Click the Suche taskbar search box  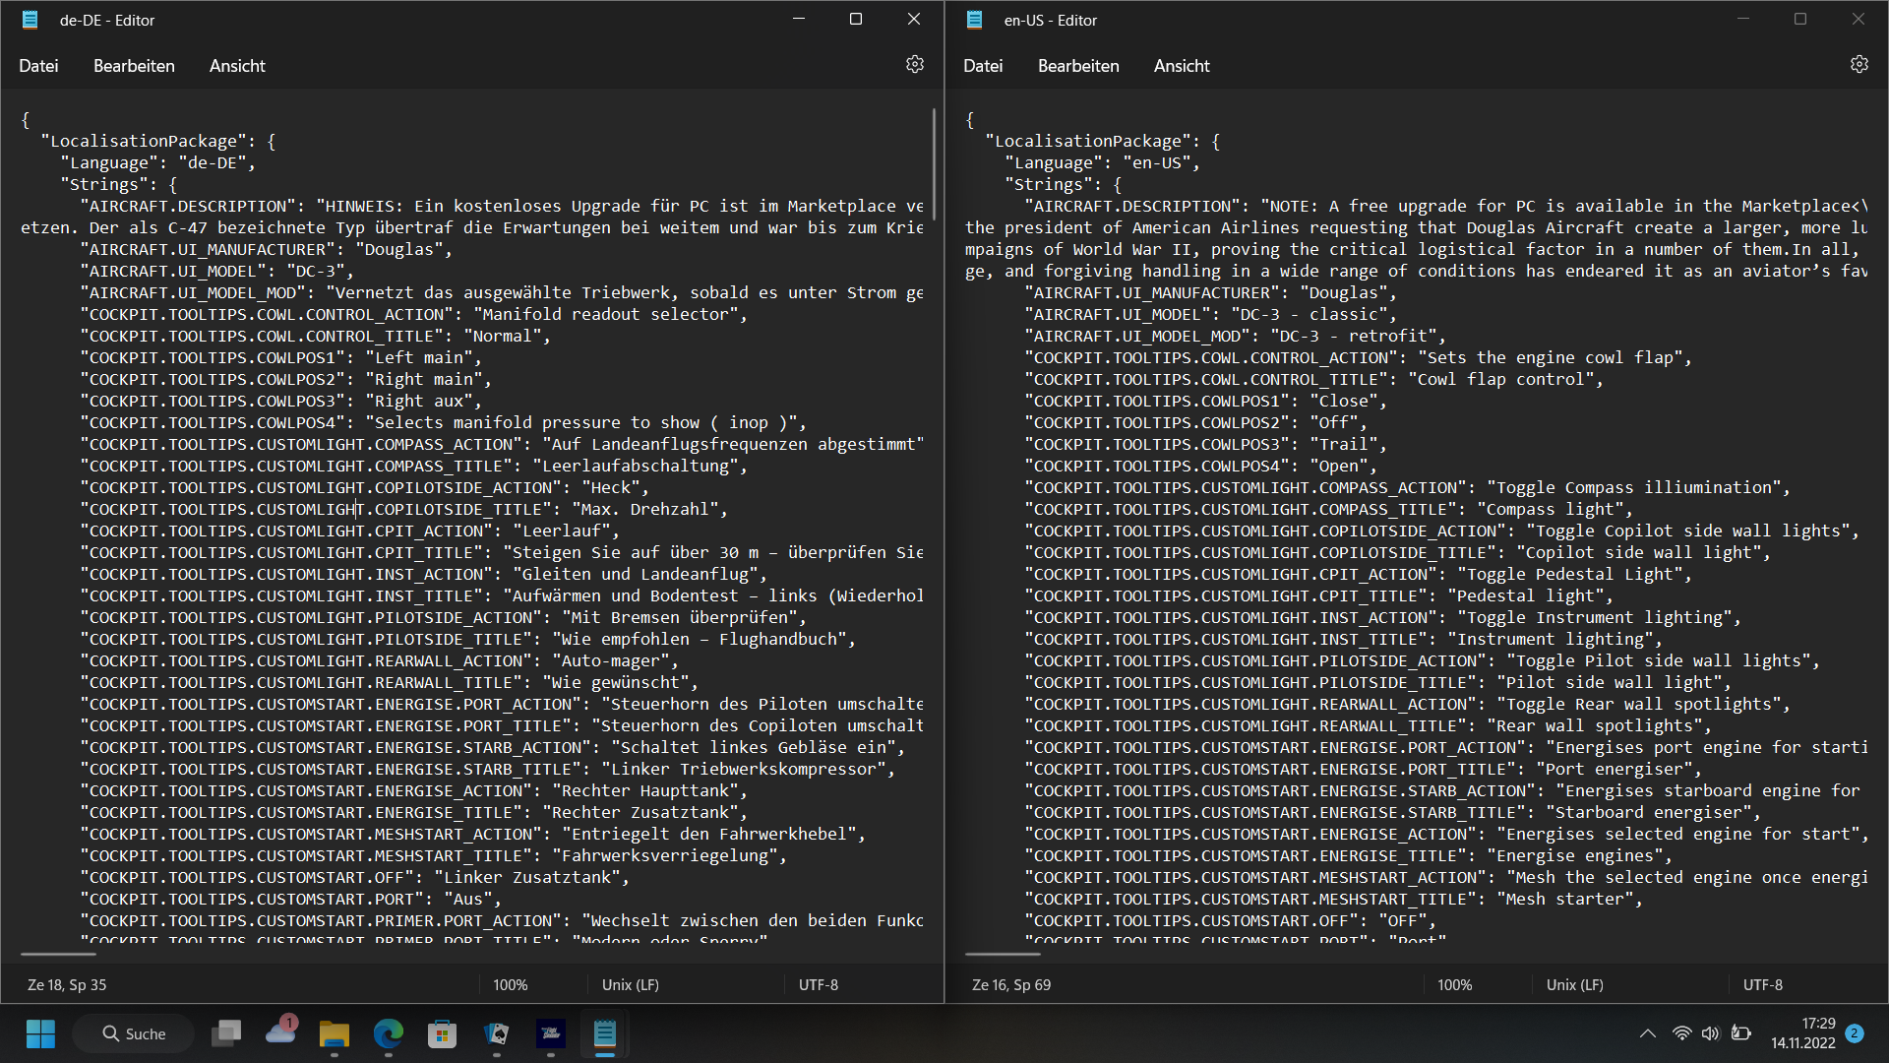pyautogui.click(x=134, y=1033)
